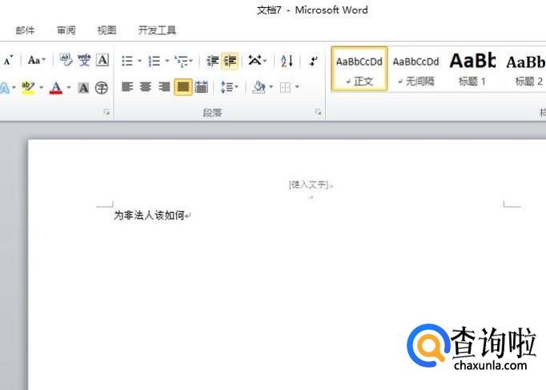Expand the shading color dropdown arrow
Screen dimensions: 546x390
271,86
